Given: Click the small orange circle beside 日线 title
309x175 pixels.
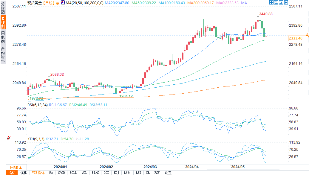Looking at the screenshot, I should 57,2.
